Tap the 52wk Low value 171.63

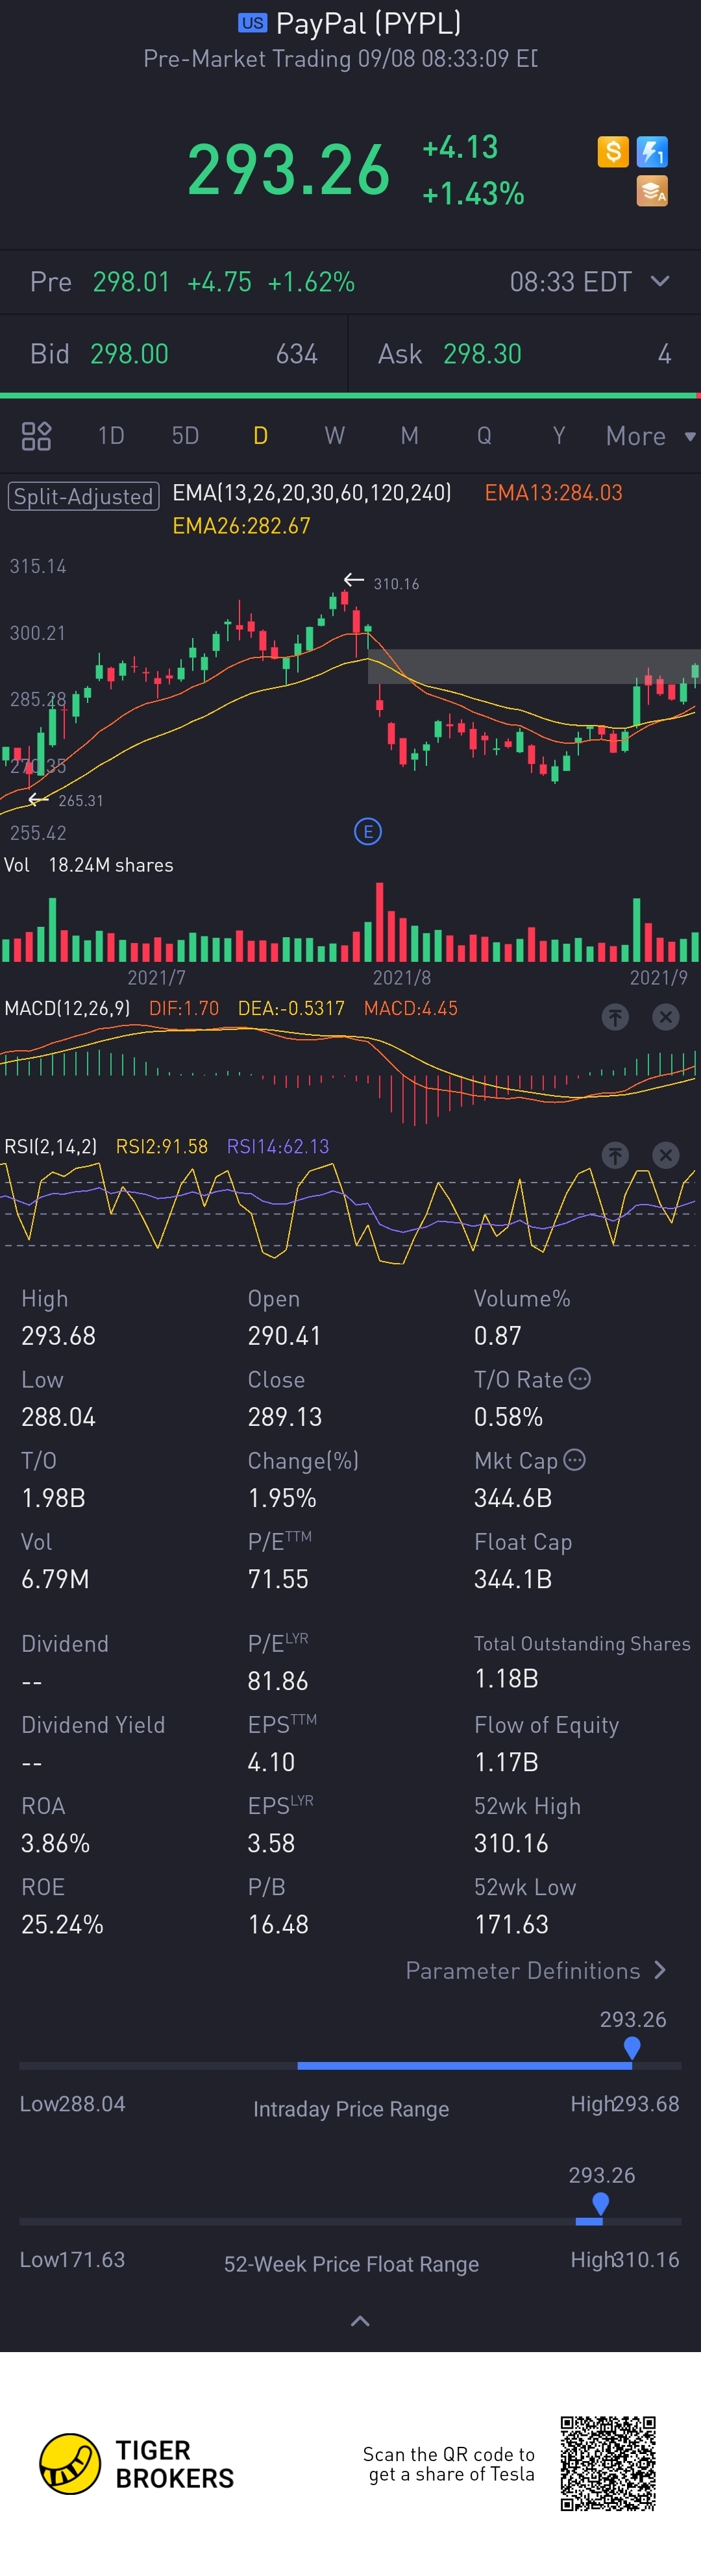coord(511,1924)
